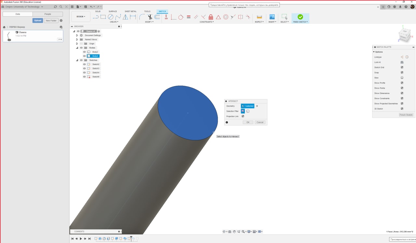Viewport: 416px width, 243px height.
Task: Toggle Sketch Grid checkbox
Action: 402,67
